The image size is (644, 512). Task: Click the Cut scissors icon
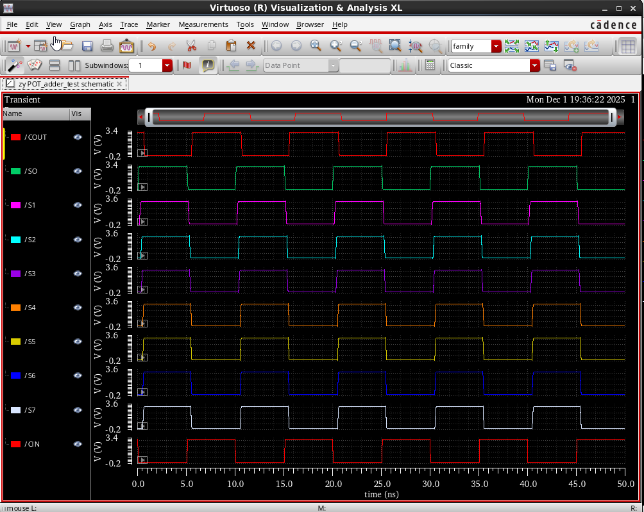tap(191, 46)
